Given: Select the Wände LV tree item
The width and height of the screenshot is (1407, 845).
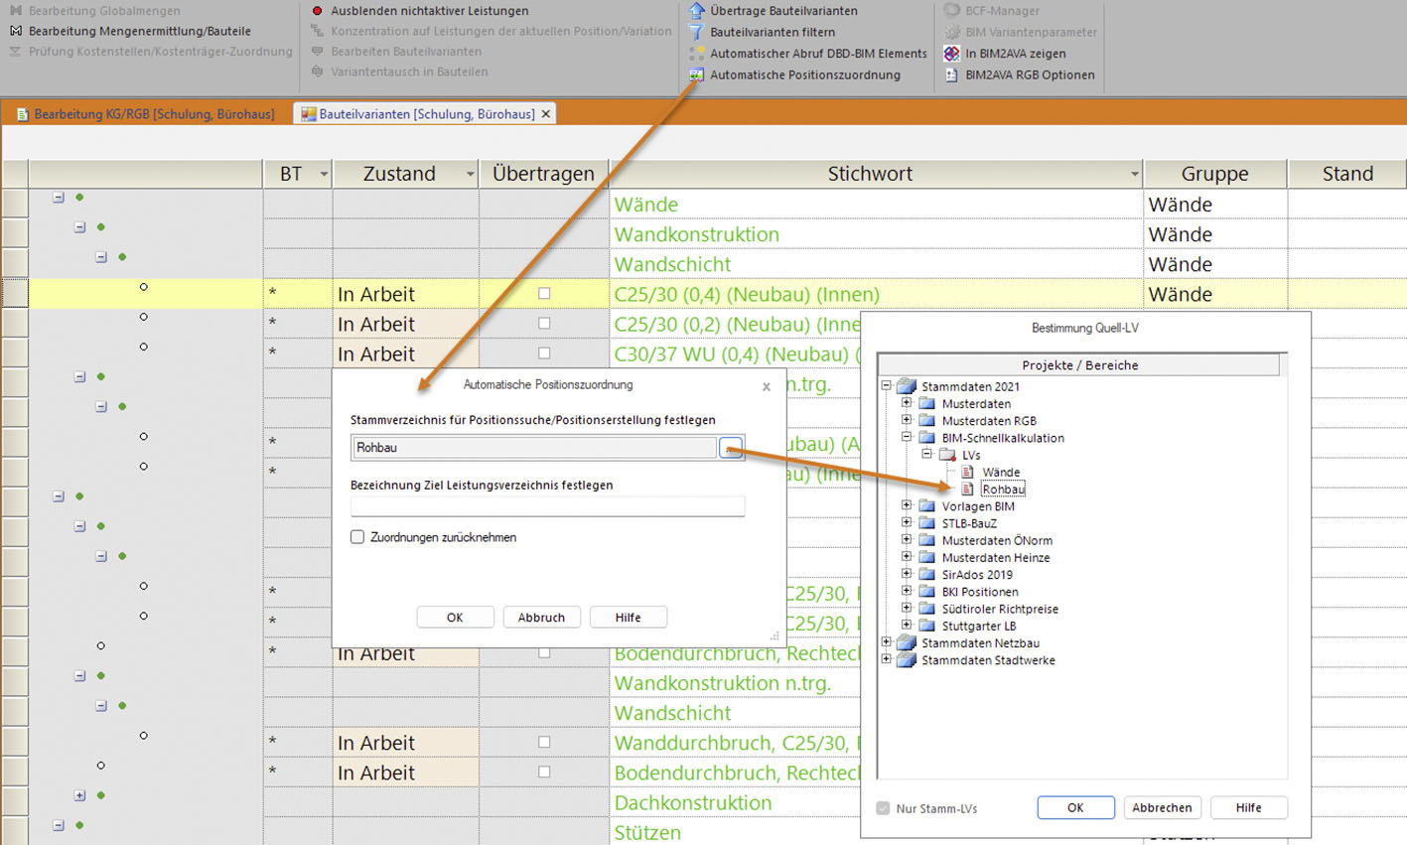Looking at the screenshot, I should pos(1000,472).
